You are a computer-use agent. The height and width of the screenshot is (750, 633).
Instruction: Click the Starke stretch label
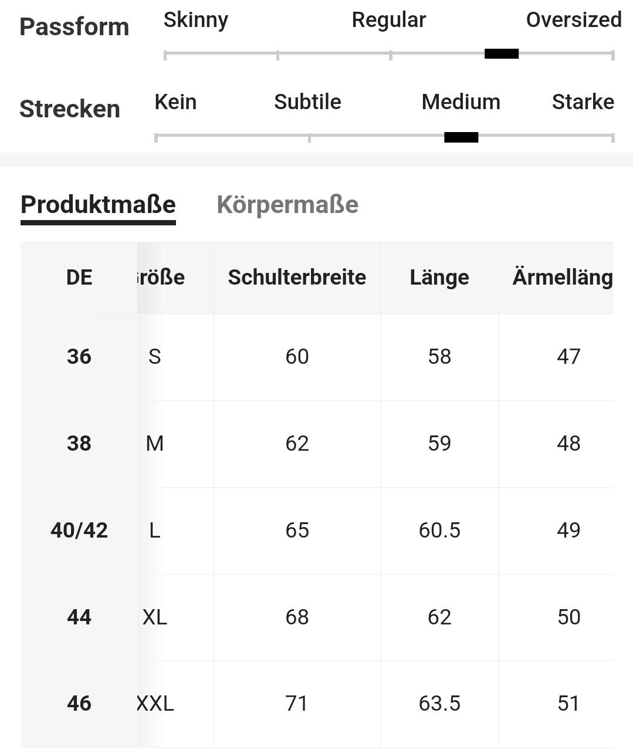tap(583, 102)
